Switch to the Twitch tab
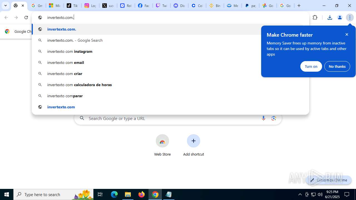Viewport: 356px width, 200px height. pos(161,6)
